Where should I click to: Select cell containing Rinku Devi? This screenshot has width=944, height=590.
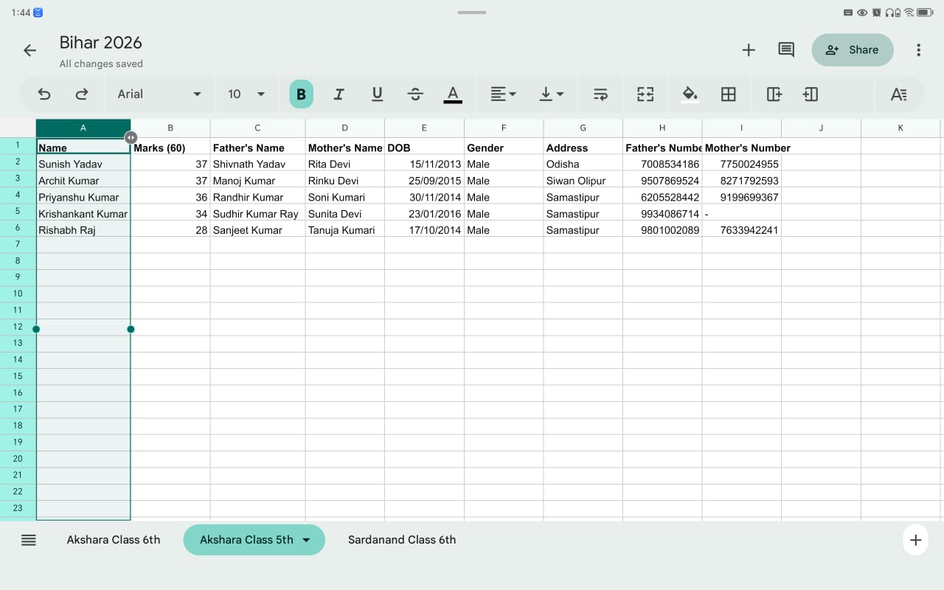pos(344,181)
